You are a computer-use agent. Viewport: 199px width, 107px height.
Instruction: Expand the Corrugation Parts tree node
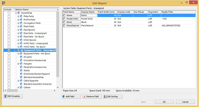[x=18, y=23]
